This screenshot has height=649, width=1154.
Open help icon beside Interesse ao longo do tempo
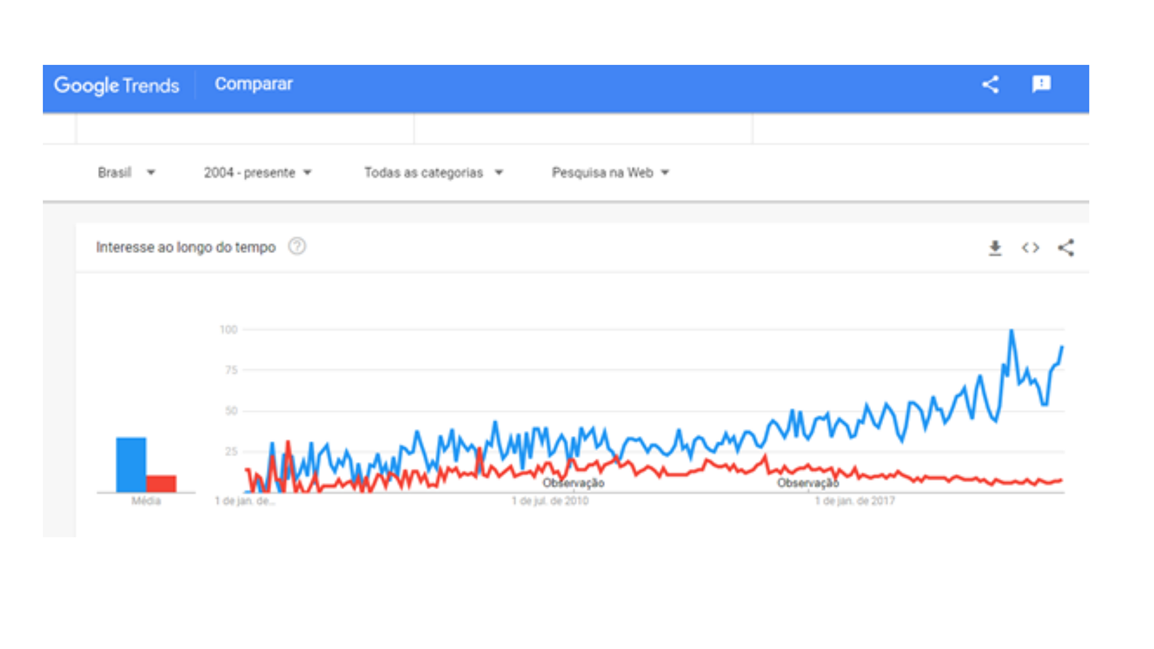297,246
